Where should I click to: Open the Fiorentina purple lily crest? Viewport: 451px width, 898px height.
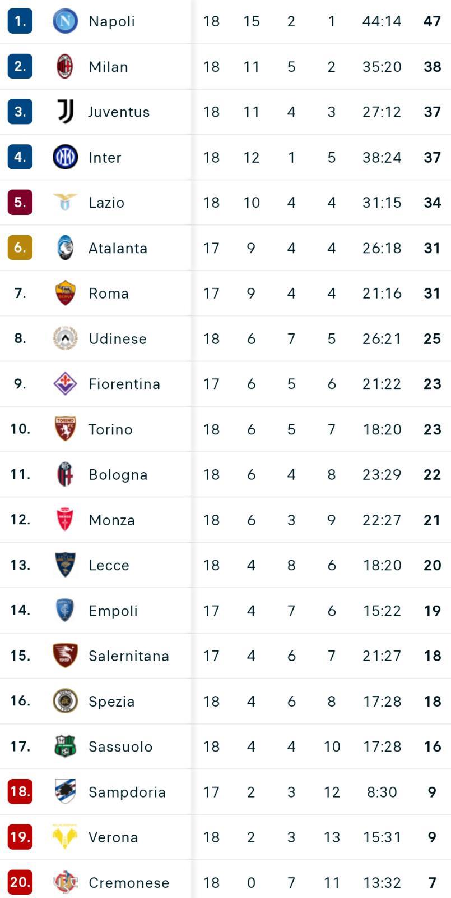[x=65, y=383]
